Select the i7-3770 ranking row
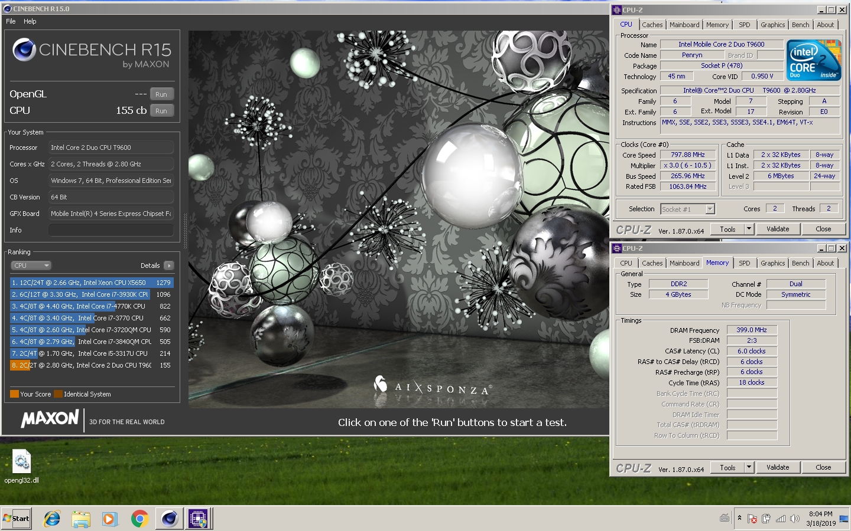 pyautogui.click(x=92, y=318)
